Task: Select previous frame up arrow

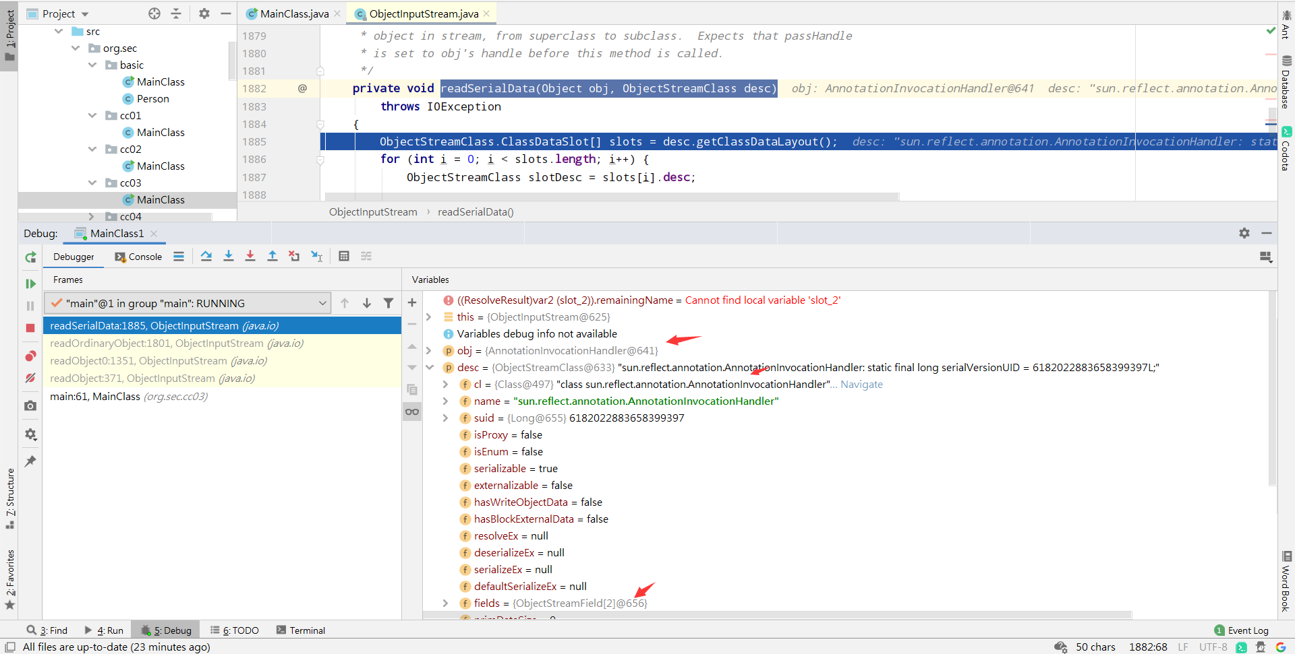Action: (345, 303)
